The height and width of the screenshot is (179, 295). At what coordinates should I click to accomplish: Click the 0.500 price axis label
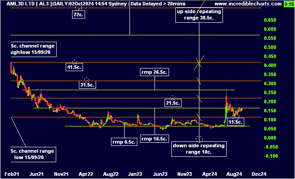click(270, 47)
